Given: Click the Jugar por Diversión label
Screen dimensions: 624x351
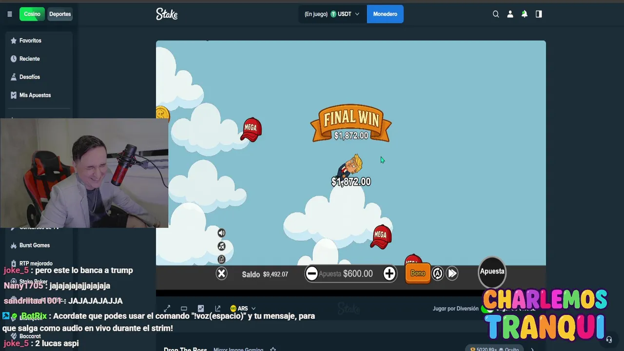Looking at the screenshot, I should pyautogui.click(x=455, y=309).
